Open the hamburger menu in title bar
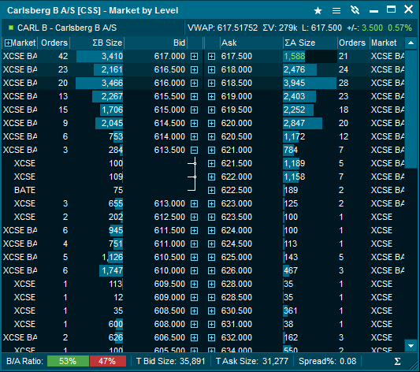This screenshot has width=420, height=372. coord(336,11)
